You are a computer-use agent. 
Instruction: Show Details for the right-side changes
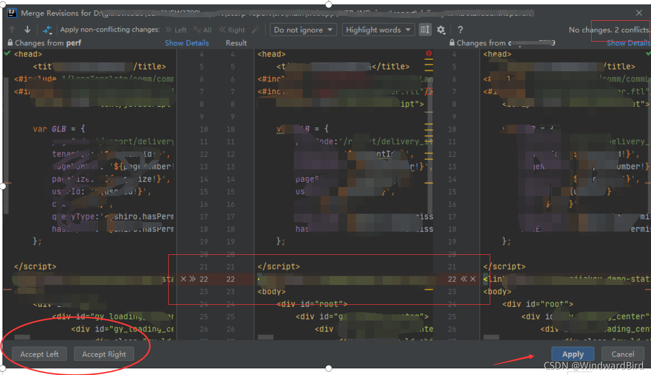tap(628, 43)
